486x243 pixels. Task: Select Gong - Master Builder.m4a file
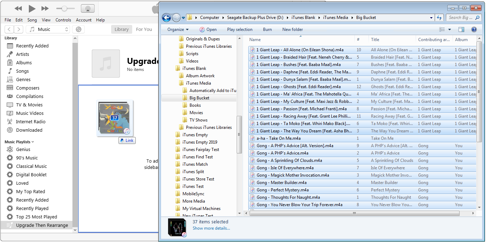pyautogui.click(x=362, y=183)
